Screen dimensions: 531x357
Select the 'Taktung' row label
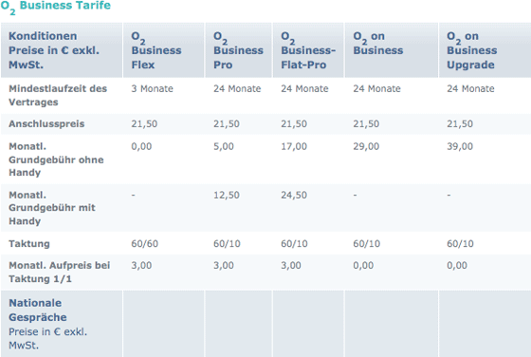point(29,243)
